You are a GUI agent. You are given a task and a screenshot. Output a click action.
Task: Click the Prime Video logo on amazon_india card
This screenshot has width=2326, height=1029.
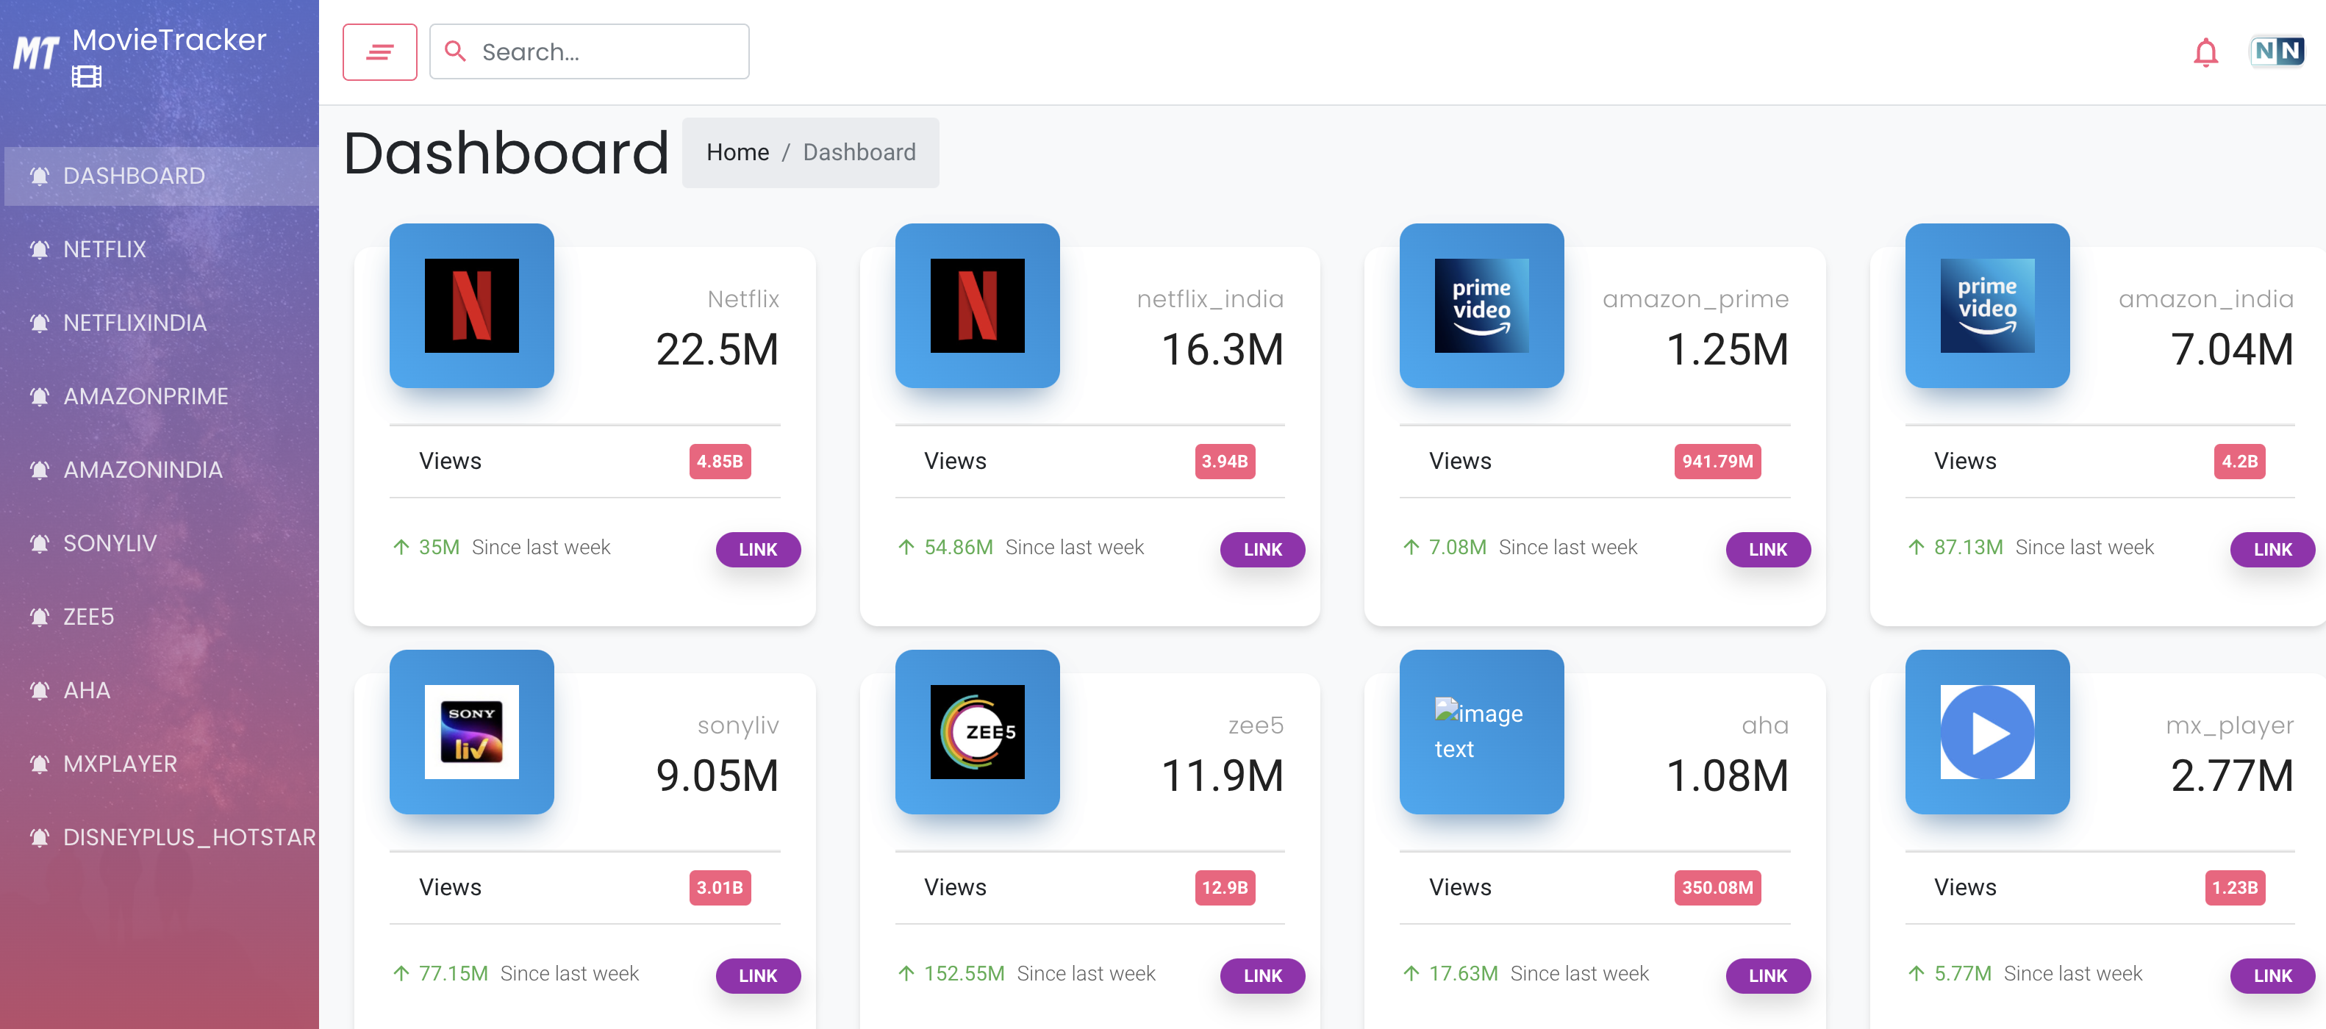pyautogui.click(x=1987, y=306)
